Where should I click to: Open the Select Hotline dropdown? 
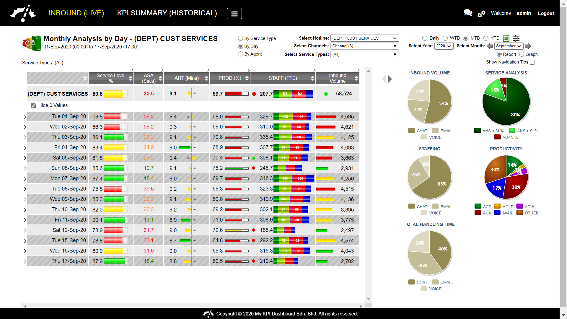[364, 38]
